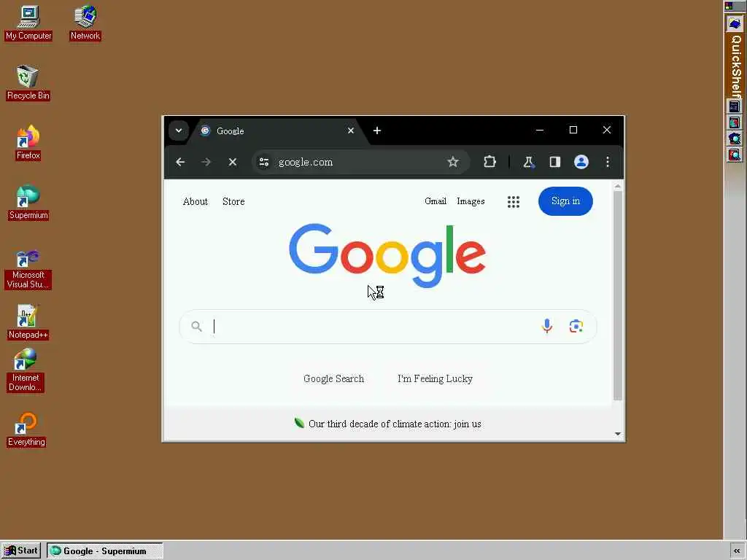Go back using the browser back arrow

(180, 162)
